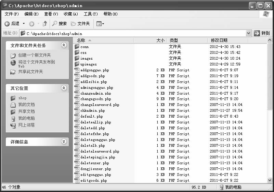
Task: Click the vertical scrollbar thumb
Action: point(270,76)
